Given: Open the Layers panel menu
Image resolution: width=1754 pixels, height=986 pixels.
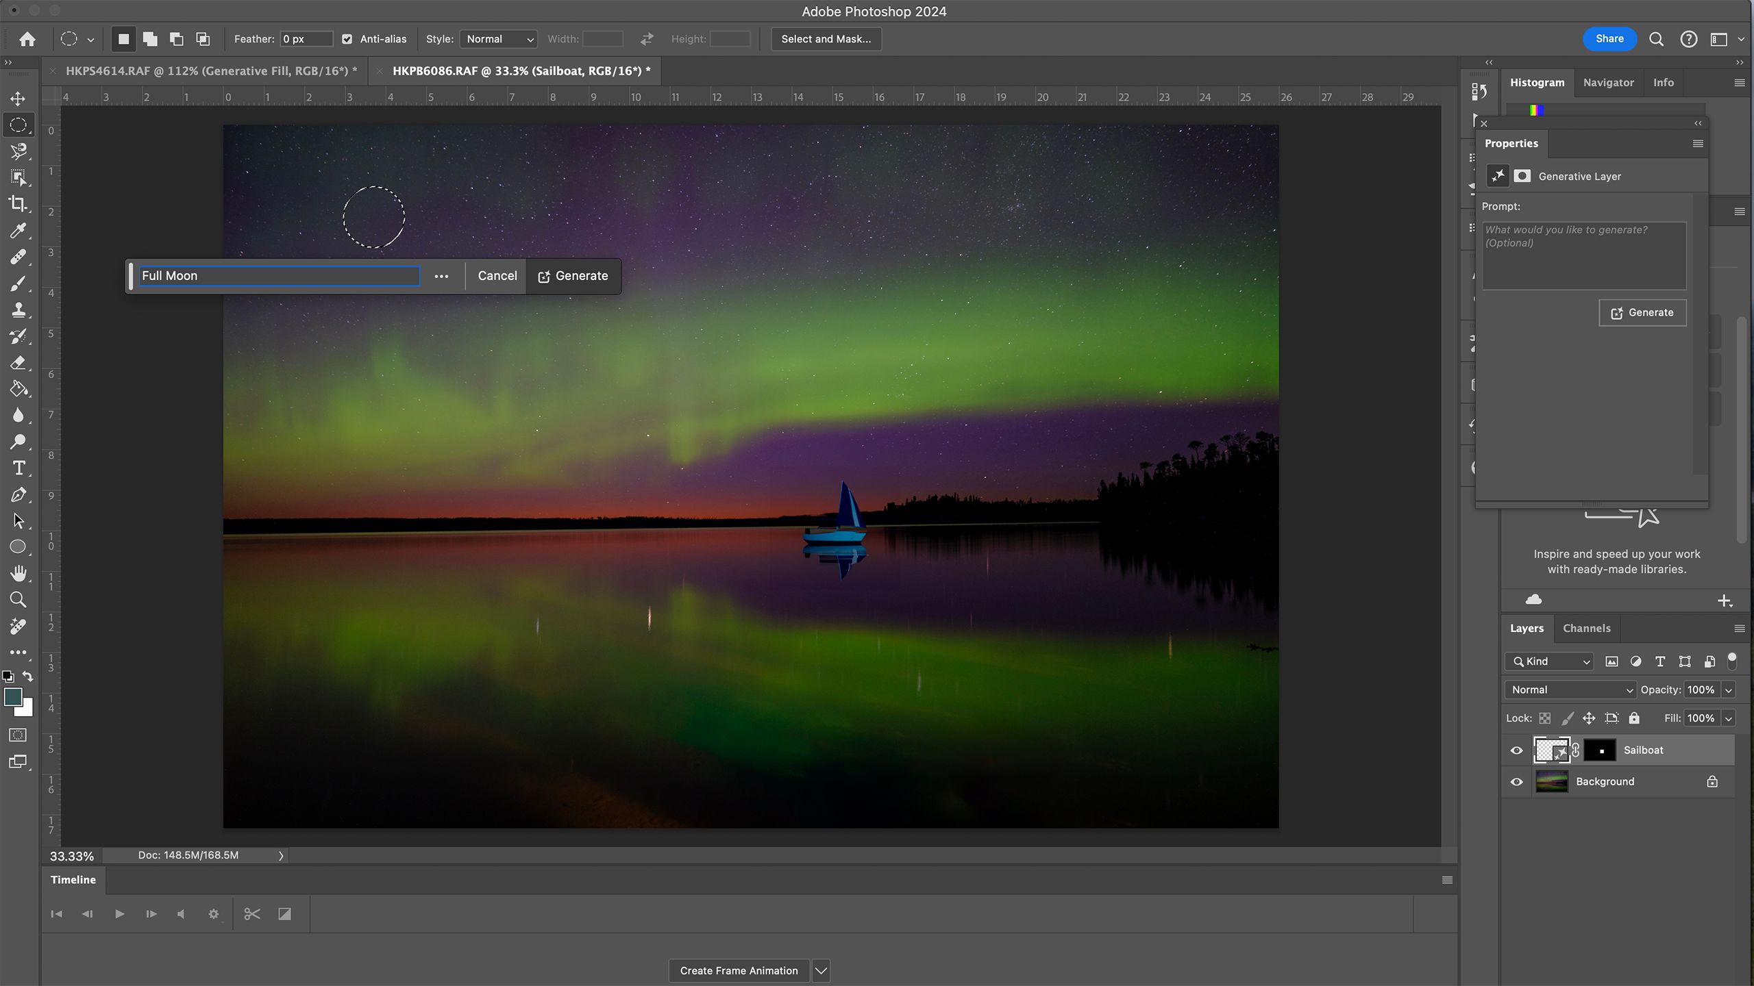Looking at the screenshot, I should (x=1739, y=628).
